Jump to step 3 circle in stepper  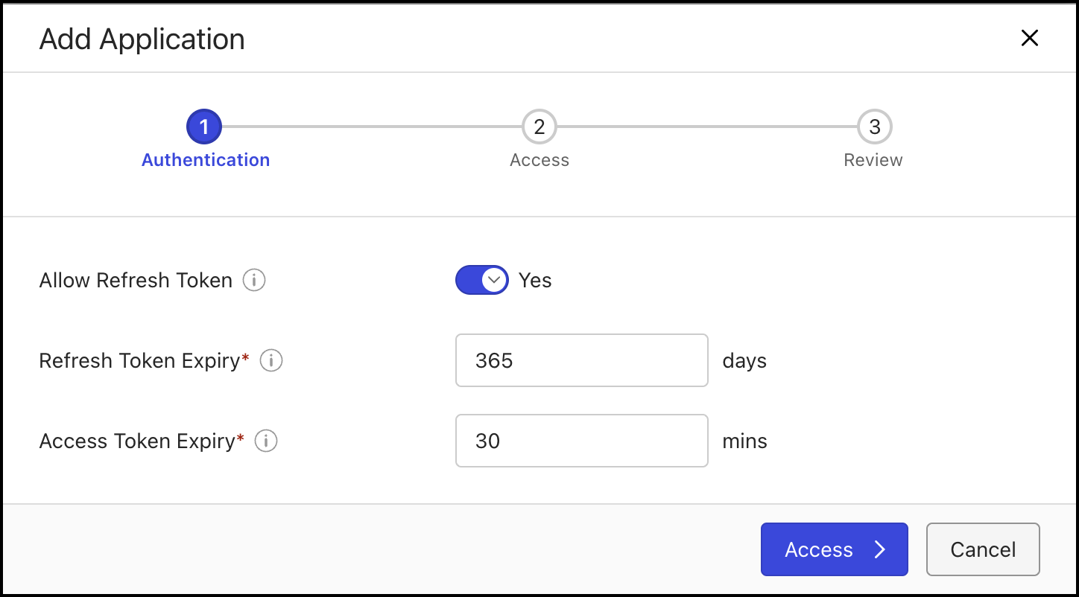pos(874,127)
